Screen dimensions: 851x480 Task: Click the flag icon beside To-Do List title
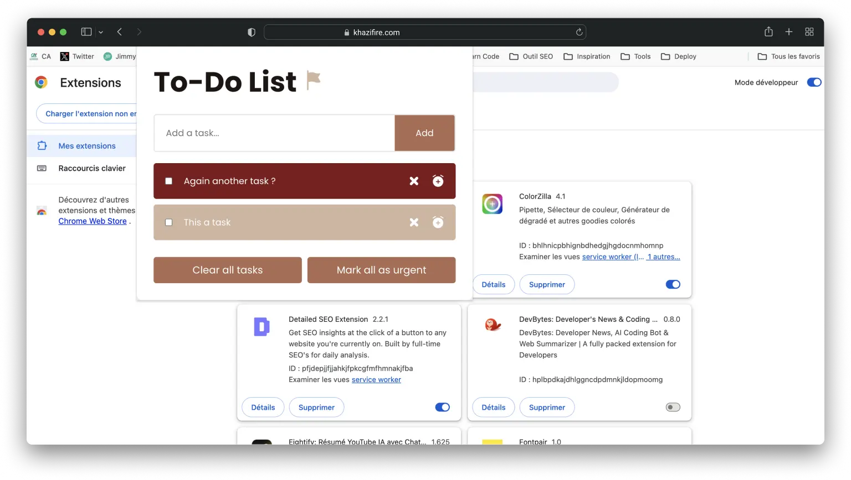click(314, 81)
